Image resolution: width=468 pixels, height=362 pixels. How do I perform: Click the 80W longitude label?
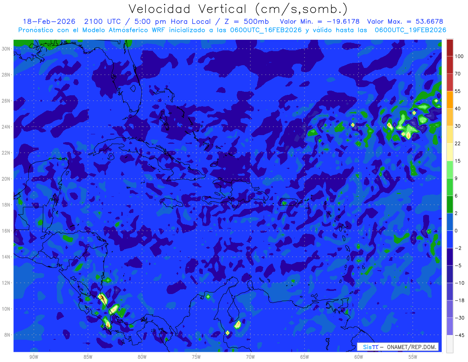142,357
